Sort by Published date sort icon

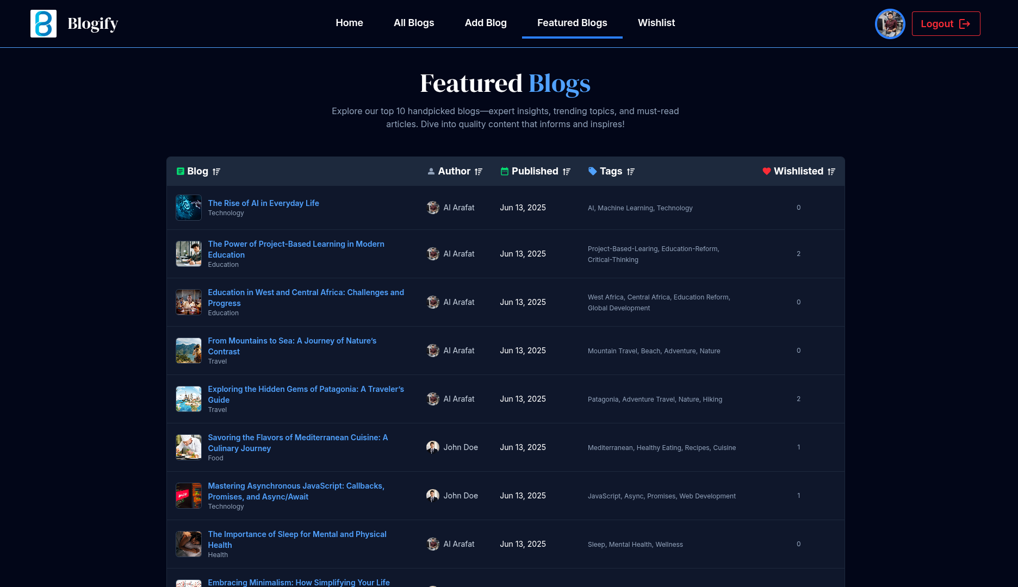(x=567, y=172)
